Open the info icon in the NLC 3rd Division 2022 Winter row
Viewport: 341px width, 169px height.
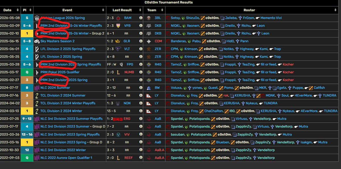141,150
